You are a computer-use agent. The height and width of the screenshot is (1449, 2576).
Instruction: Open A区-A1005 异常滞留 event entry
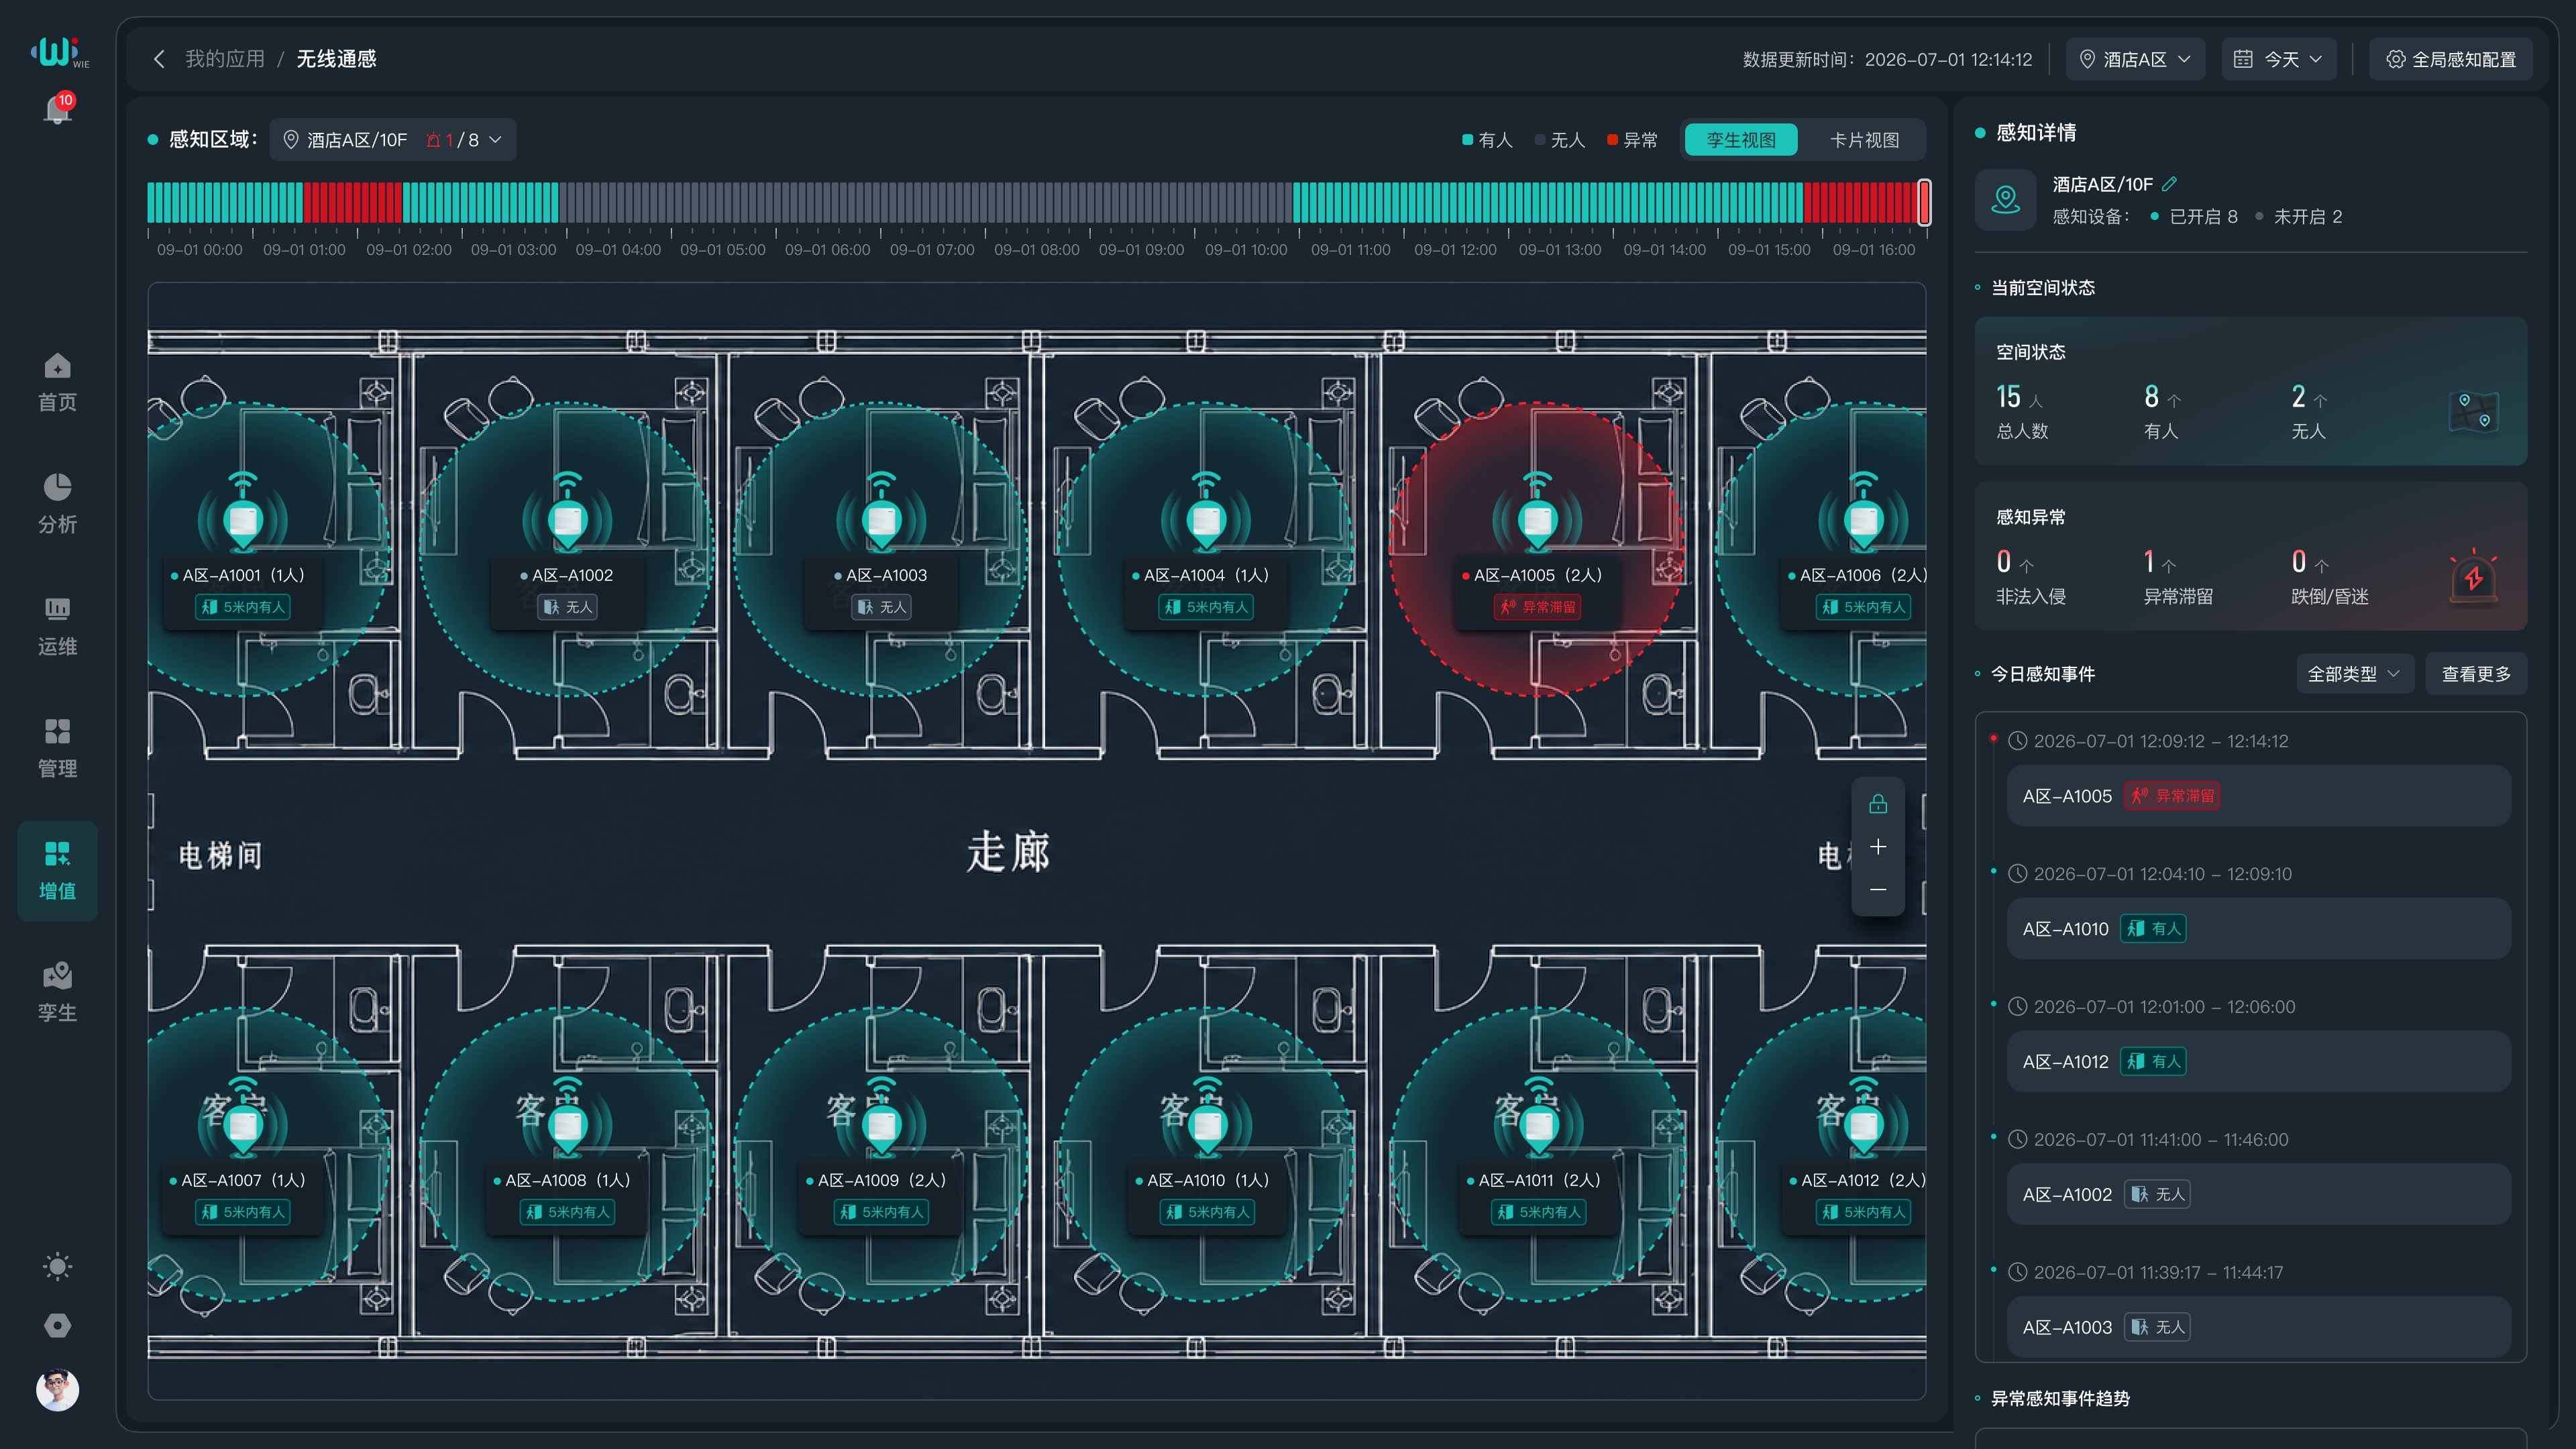click(2258, 796)
